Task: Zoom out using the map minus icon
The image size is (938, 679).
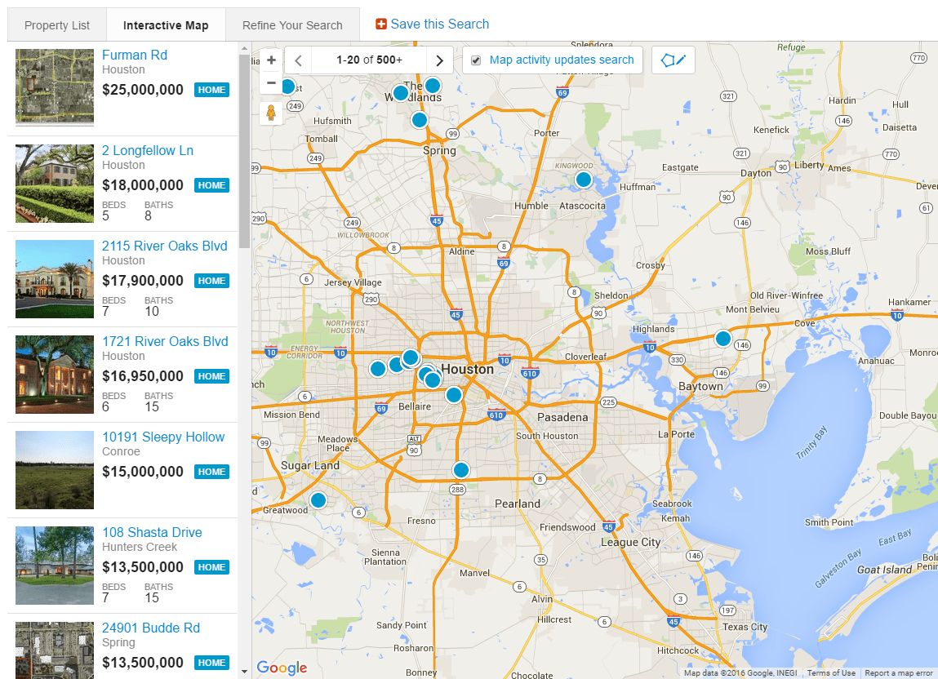Action: 270,82
